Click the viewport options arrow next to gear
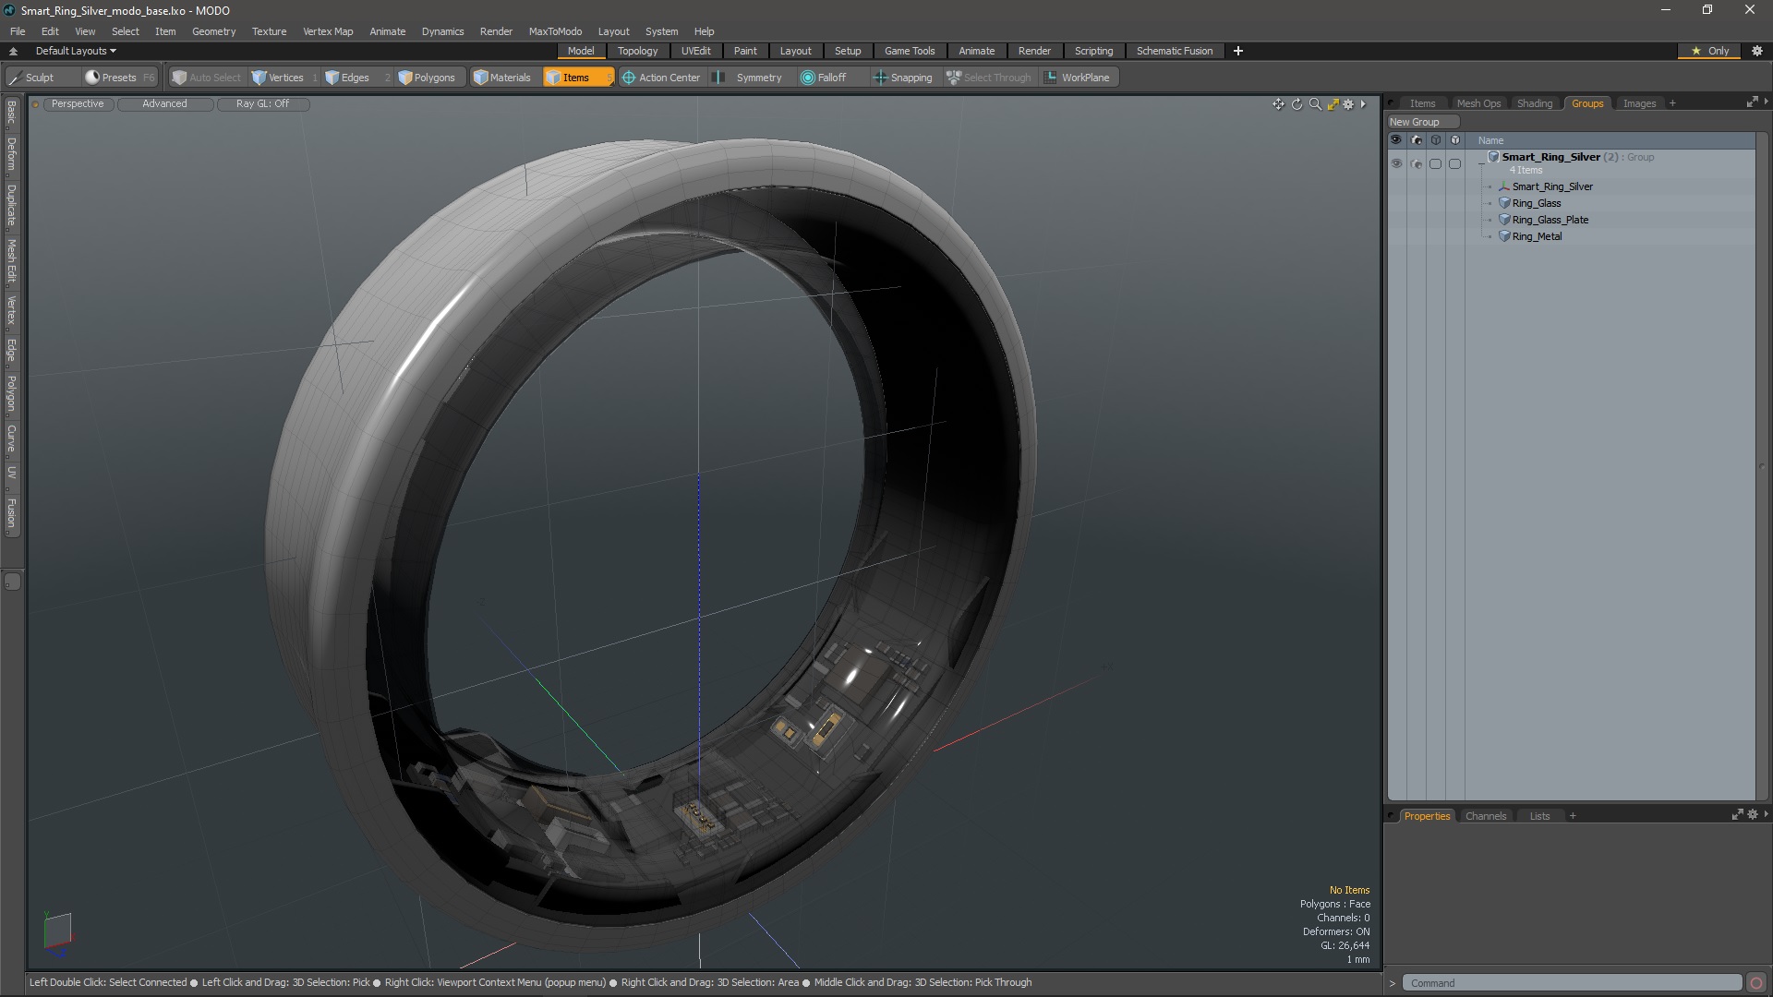 click(1363, 104)
